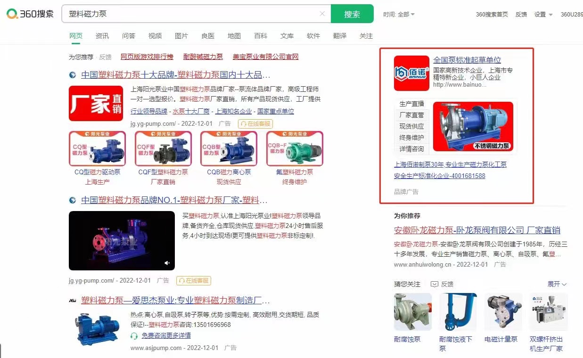Click the red 厂家直销 thumbnail
Image resolution: width=583 pixels, height=358 pixels.
point(96,104)
